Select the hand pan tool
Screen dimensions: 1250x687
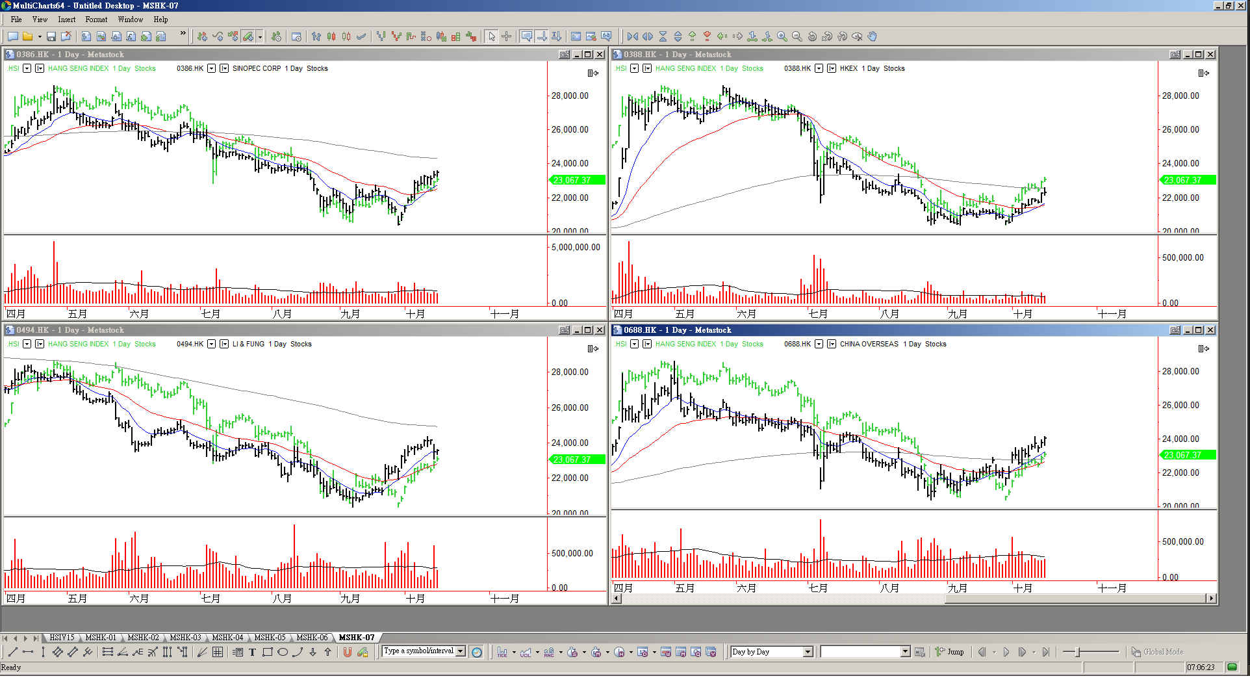coord(873,36)
